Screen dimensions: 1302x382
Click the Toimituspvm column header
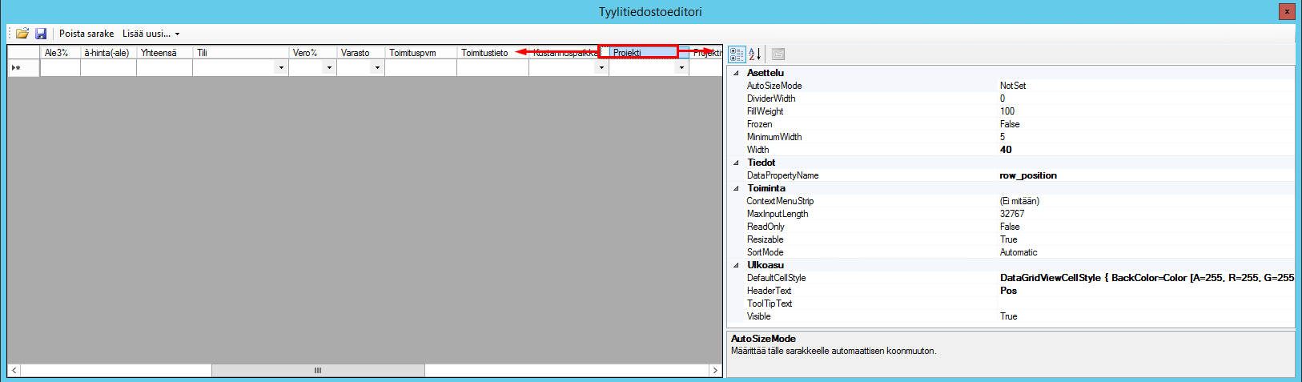pyautogui.click(x=412, y=53)
